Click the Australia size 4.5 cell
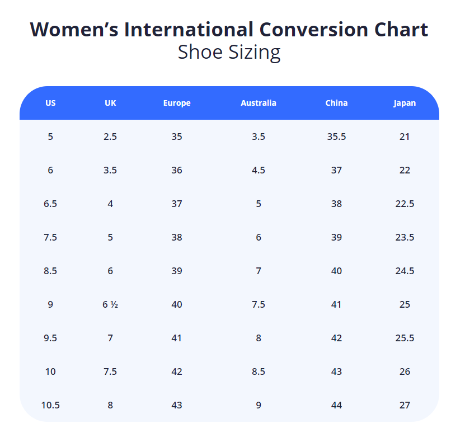This screenshot has height=428, width=465. pyautogui.click(x=259, y=170)
